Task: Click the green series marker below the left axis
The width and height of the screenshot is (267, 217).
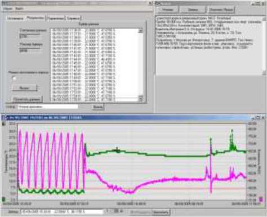Action: point(3,200)
